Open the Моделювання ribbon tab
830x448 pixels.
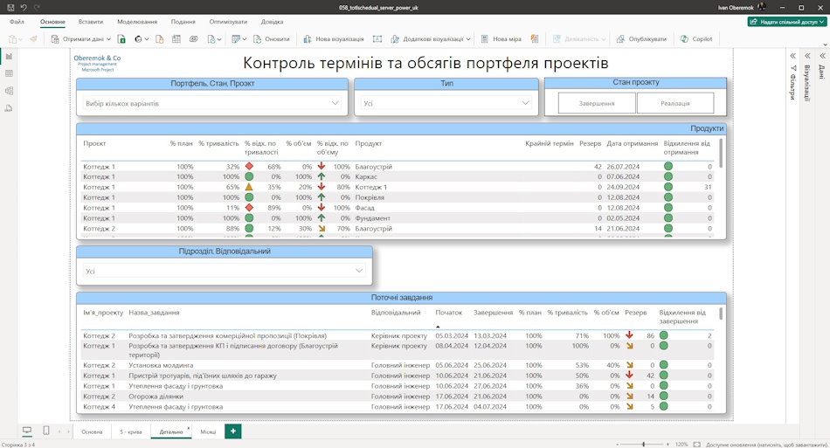pyautogui.click(x=137, y=22)
